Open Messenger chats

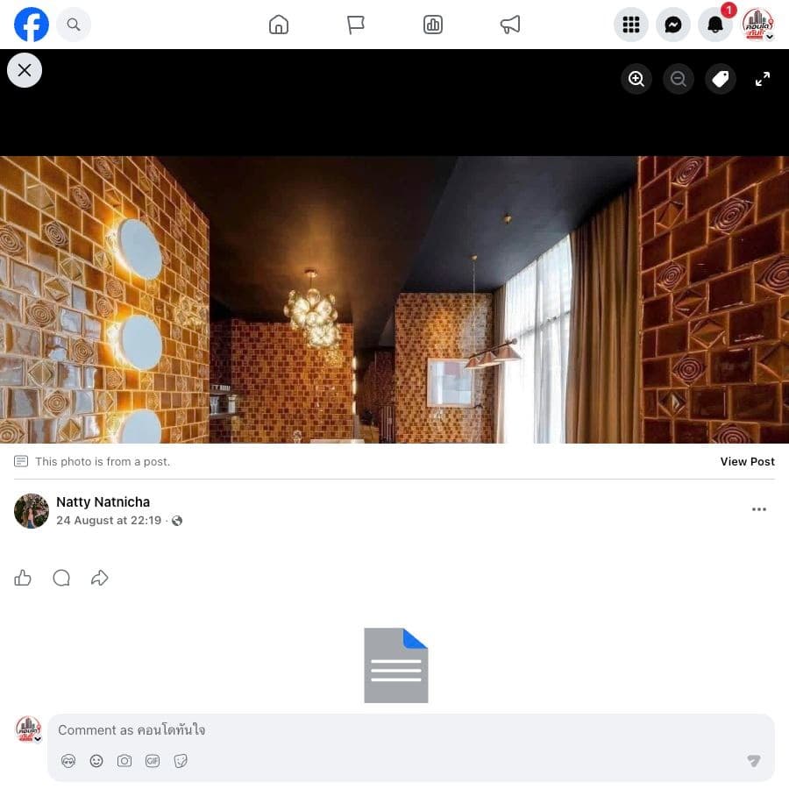coord(673,25)
